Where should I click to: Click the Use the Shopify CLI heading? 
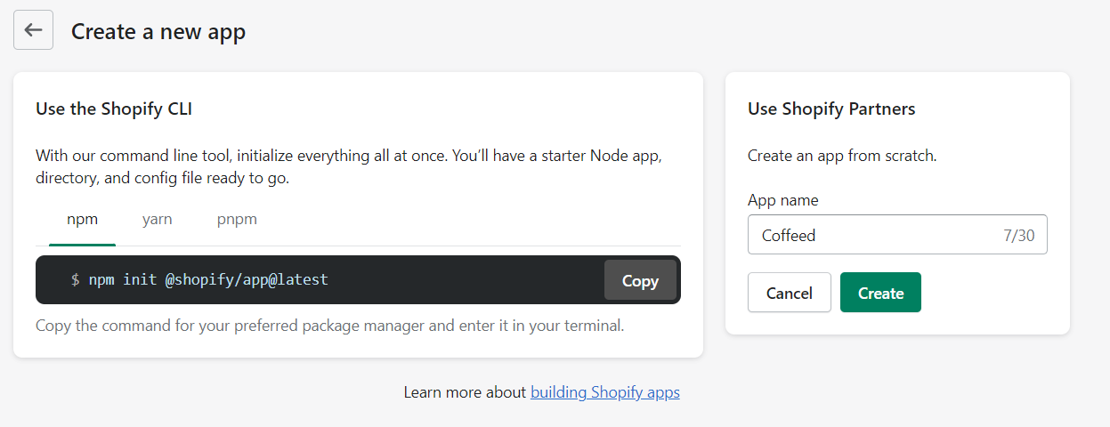(114, 109)
